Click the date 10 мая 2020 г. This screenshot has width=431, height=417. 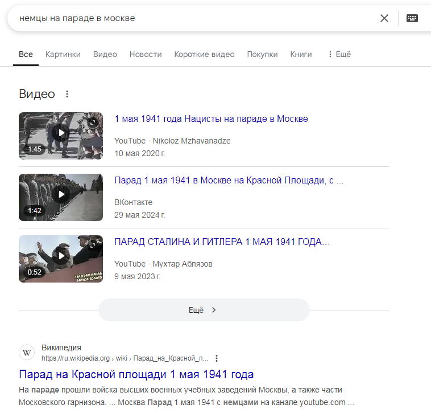coord(140,153)
